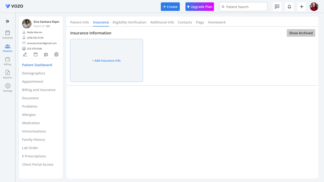The image size is (324, 182).
Task: Open the Additional Info tab
Action: (x=162, y=22)
